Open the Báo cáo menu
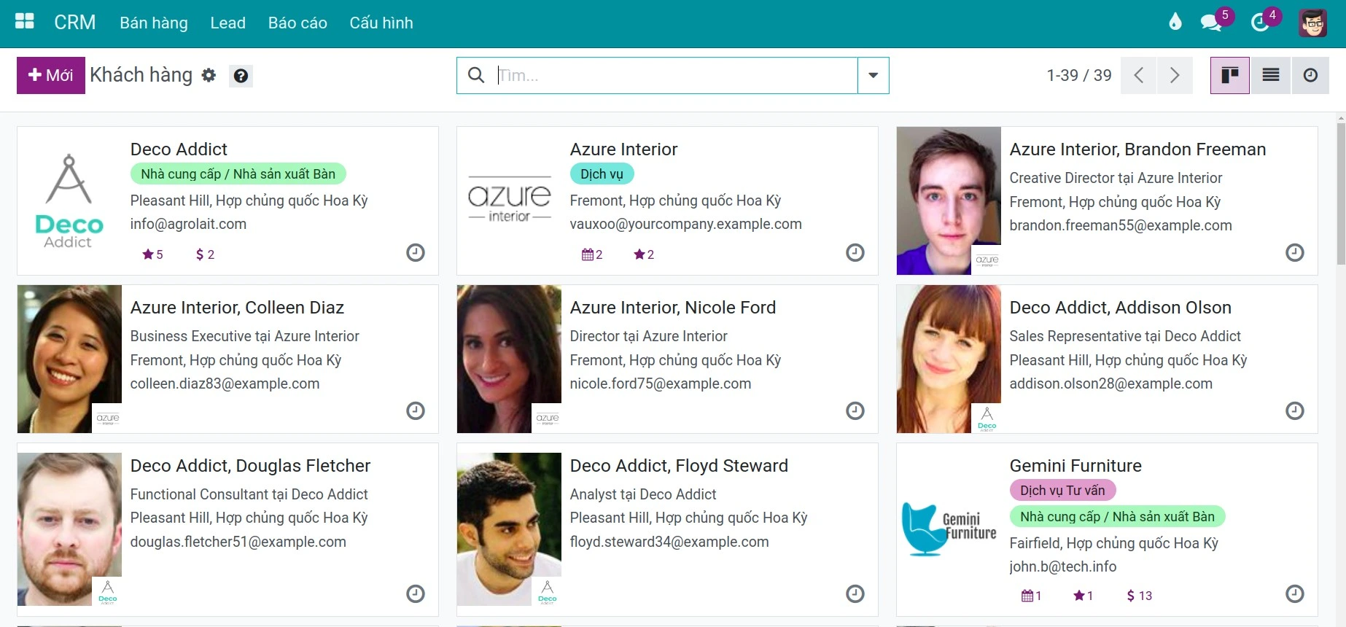This screenshot has width=1346, height=627. (297, 23)
